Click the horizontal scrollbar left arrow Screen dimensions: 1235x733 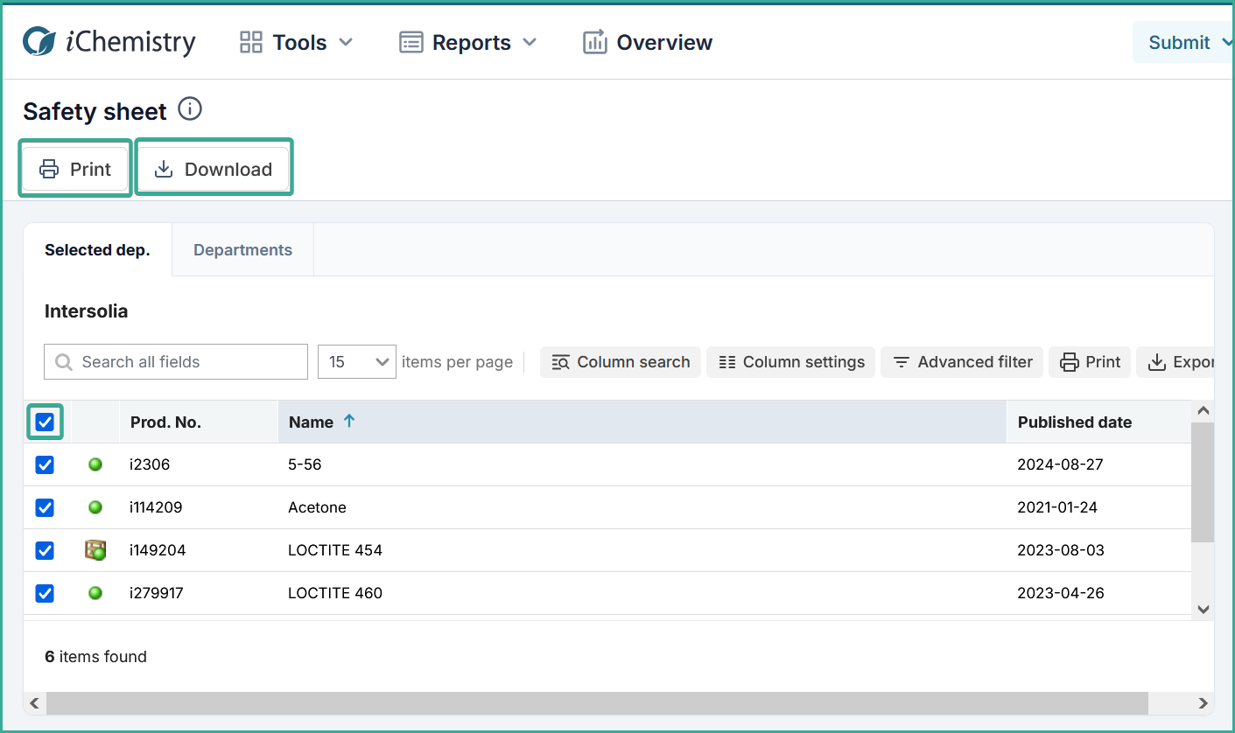[x=35, y=703]
